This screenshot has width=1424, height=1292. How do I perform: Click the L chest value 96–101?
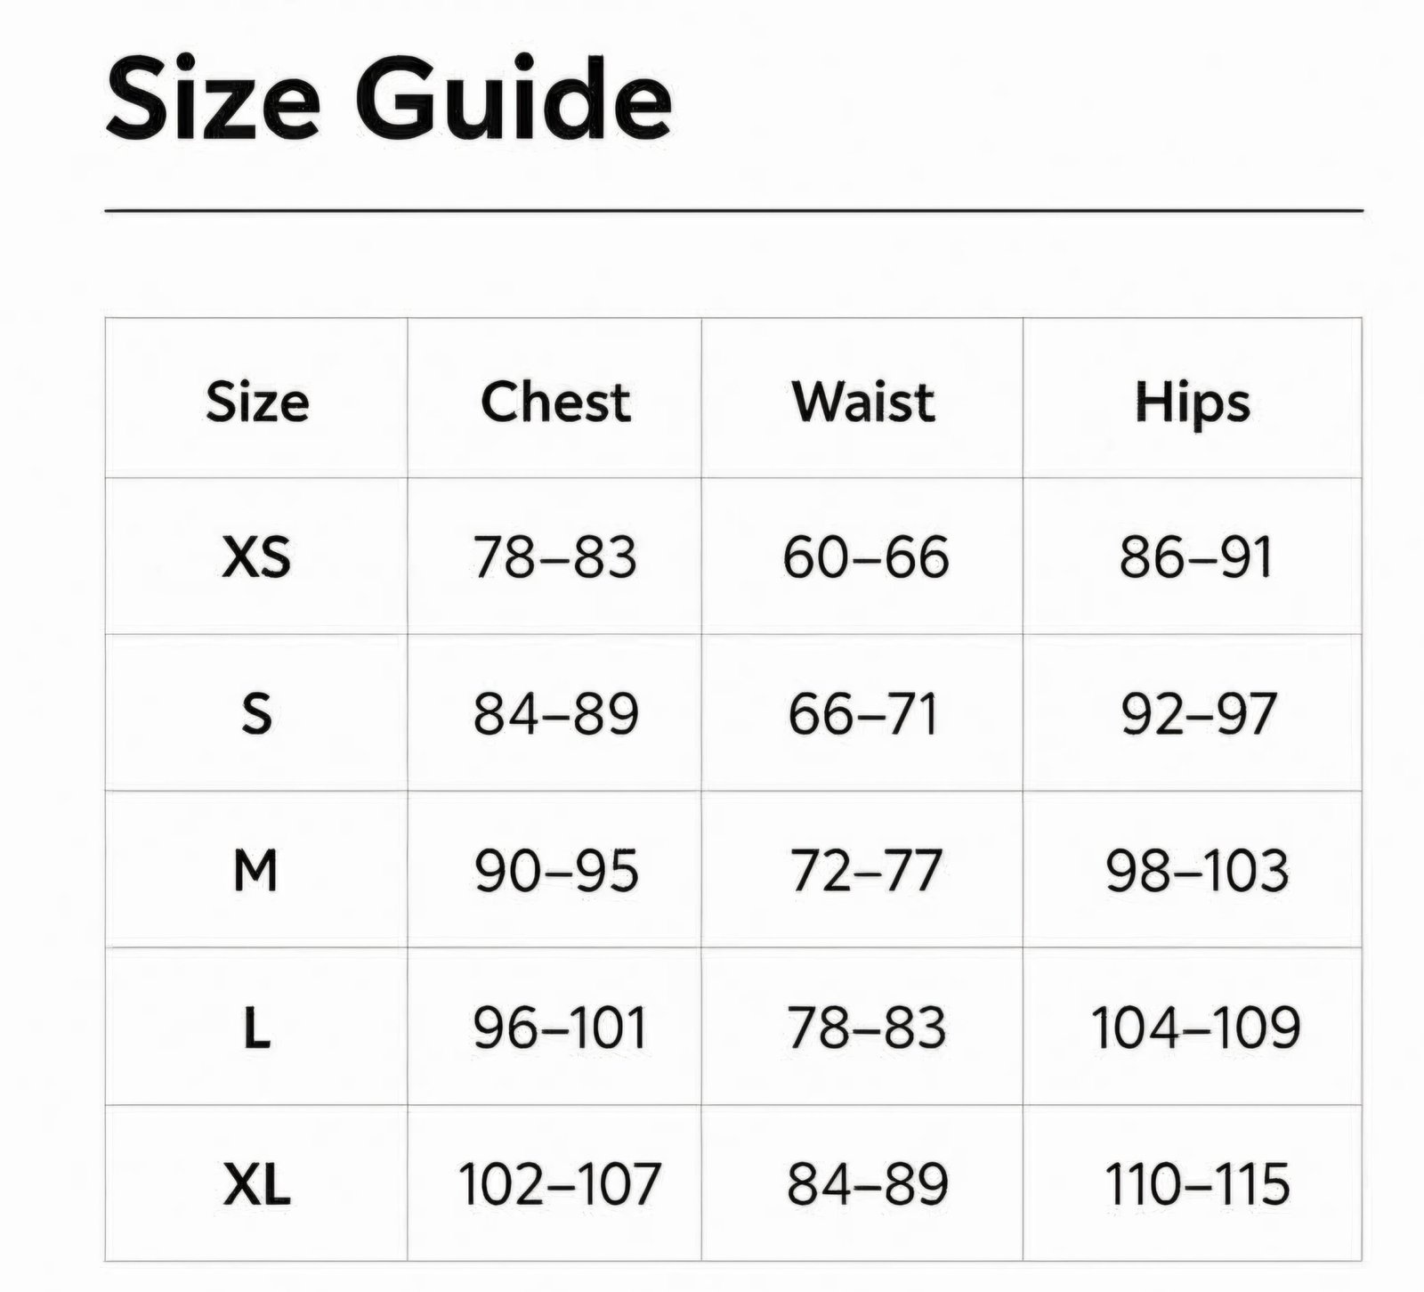pos(559,1028)
